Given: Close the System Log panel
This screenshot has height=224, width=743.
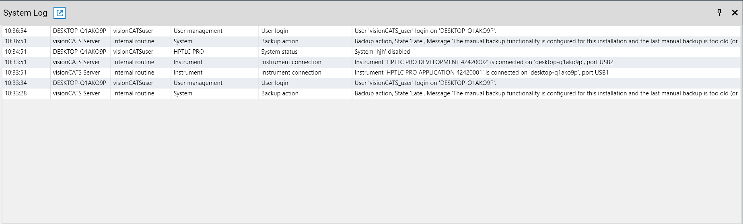Looking at the screenshot, I should pyautogui.click(x=735, y=13).
